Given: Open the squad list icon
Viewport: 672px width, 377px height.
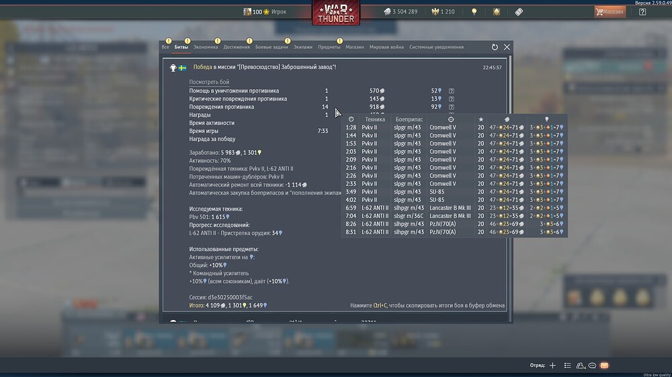Looking at the screenshot, I should (x=567, y=366).
